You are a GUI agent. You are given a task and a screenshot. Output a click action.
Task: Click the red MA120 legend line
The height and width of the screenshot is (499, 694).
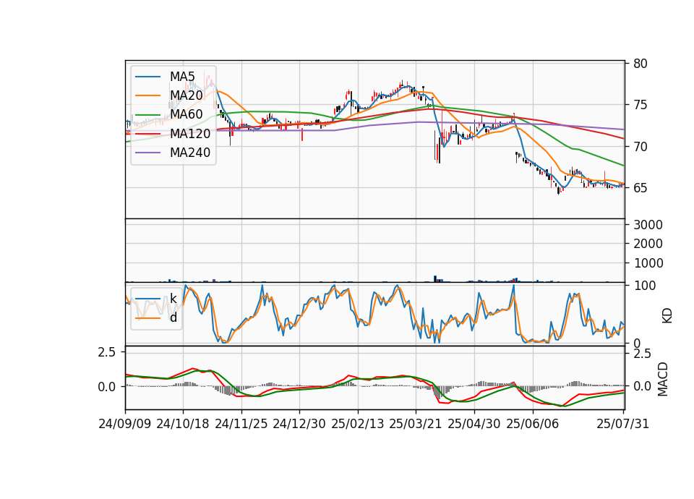[x=147, y=134]
